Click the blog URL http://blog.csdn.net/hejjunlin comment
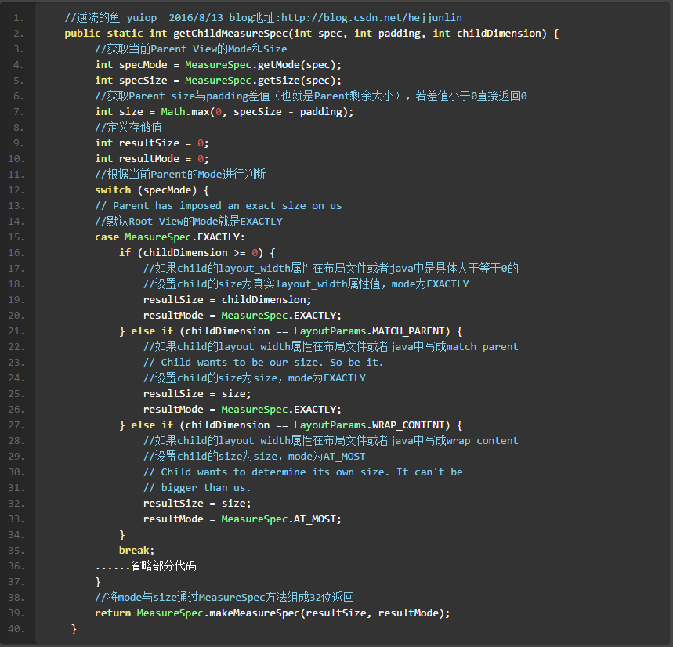The image size is (673, 647). tap(371, 17)
